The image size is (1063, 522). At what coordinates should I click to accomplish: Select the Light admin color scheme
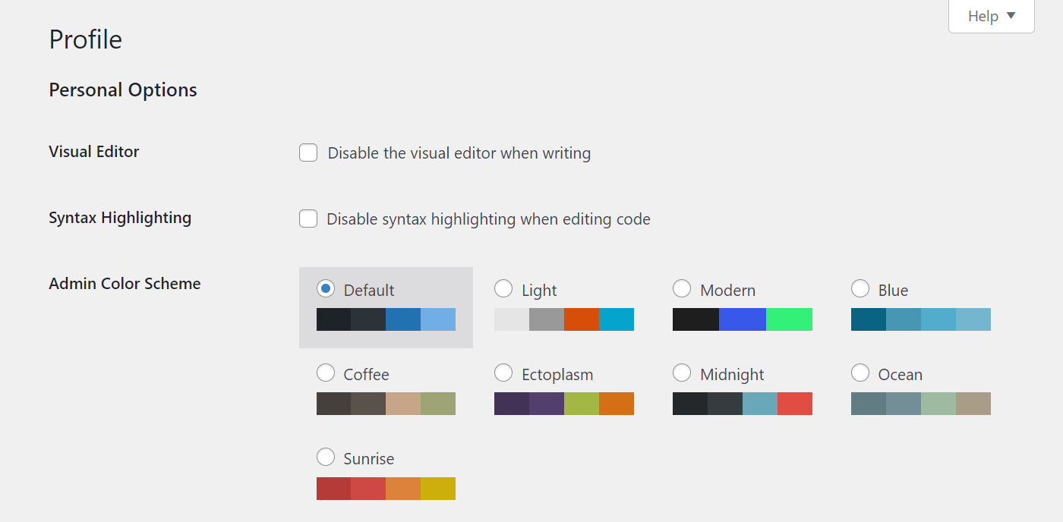[x=503, y=288]
